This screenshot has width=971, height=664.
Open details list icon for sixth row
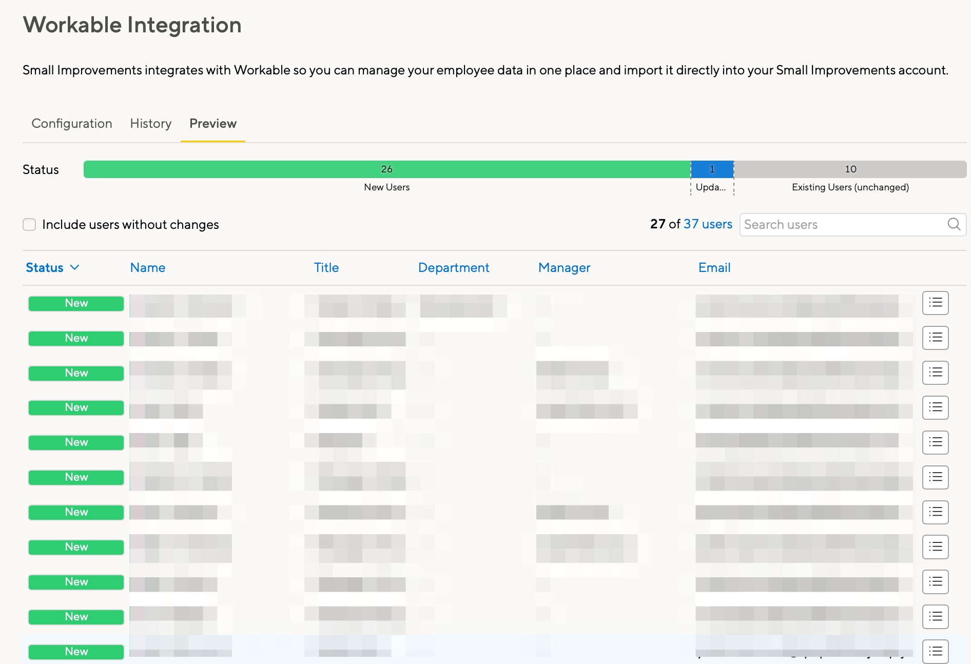pos(936,477)
